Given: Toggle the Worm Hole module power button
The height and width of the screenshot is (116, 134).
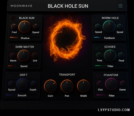Looking at the screenshot, I should 96,18.
